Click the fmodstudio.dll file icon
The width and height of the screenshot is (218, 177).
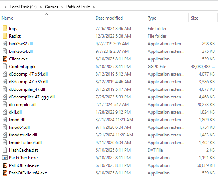click(5, 135)
